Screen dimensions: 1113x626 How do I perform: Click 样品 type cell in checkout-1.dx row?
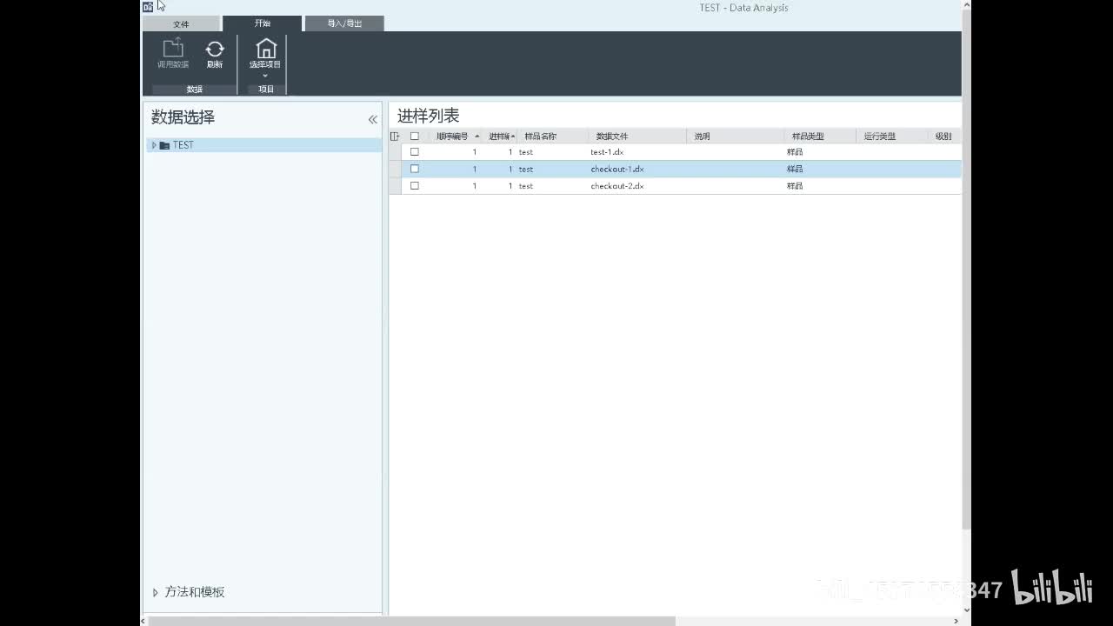tap(795, 169)
